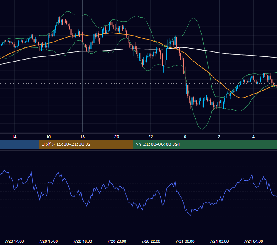The height and width of the screenshot is (245, 277).
Task: Click the 0 hour label on price chart axis
Action: tap(185, 137)
